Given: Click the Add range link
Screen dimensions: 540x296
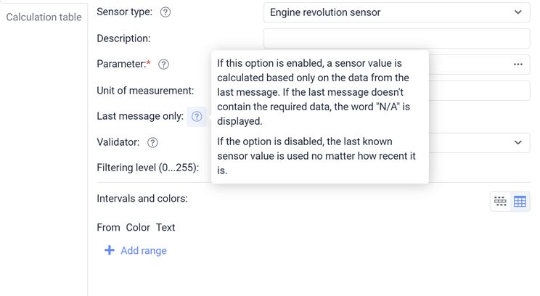Looking at the screenshot, I should 144,250.
